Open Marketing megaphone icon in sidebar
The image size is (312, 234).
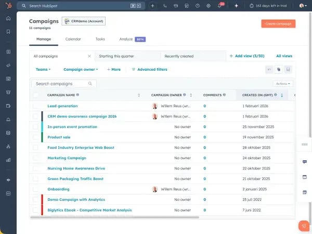coord(8,66)
